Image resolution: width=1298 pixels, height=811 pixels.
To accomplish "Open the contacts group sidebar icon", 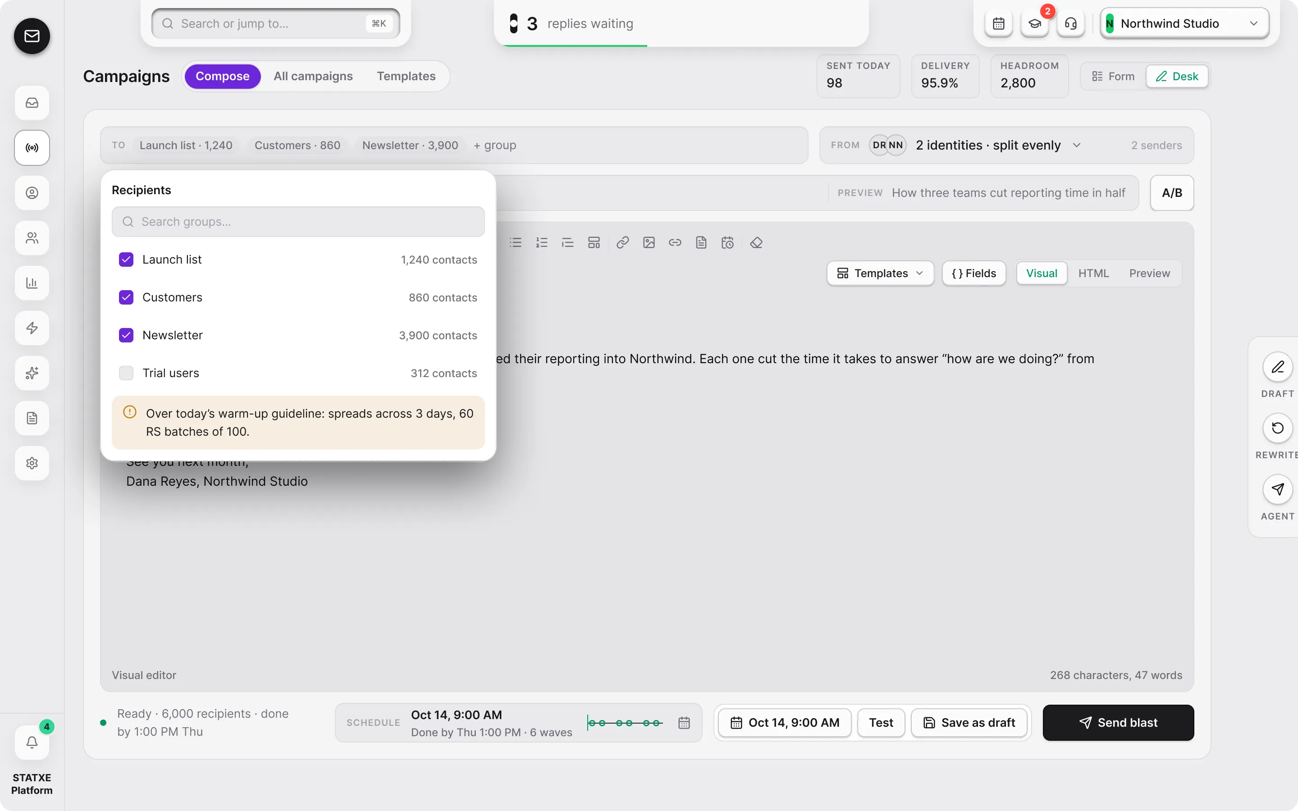I will click(32, 237).
